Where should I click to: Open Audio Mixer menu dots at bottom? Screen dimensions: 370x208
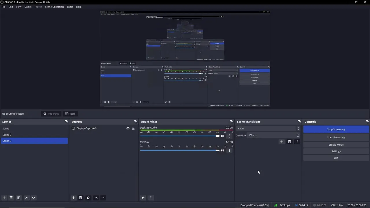pyautogui.click(x=151, y=198)
